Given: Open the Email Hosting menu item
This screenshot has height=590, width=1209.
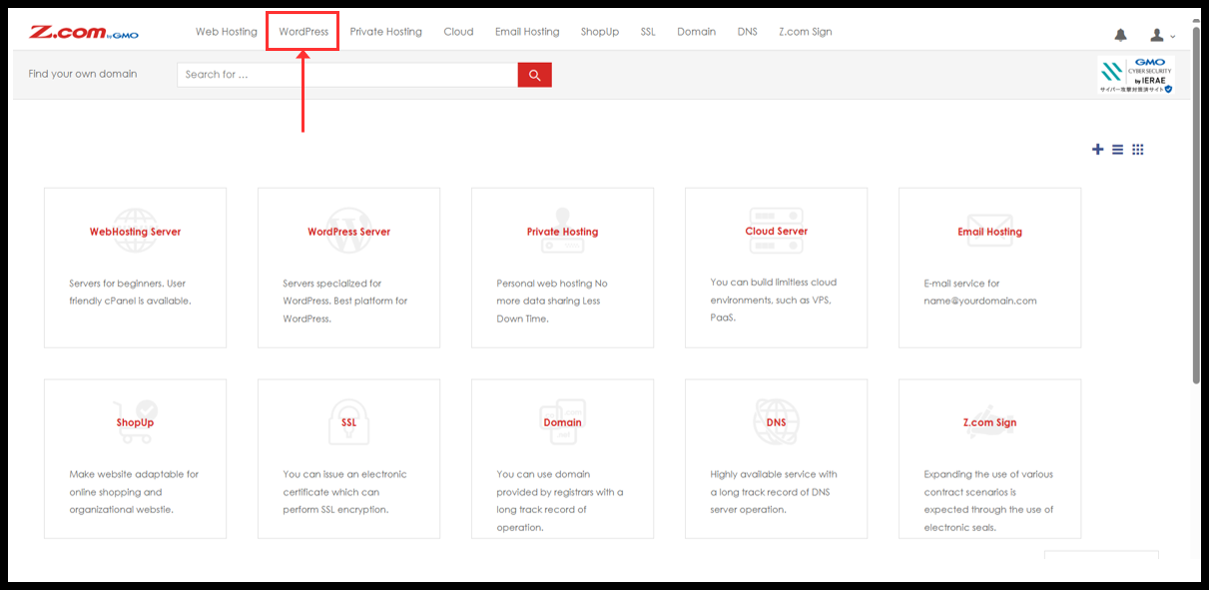Looking at the screenshot, I should coord(527,32).
